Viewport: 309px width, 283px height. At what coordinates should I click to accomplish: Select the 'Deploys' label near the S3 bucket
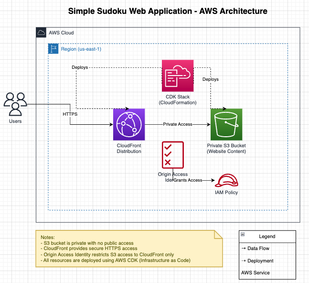click(211, 79)
